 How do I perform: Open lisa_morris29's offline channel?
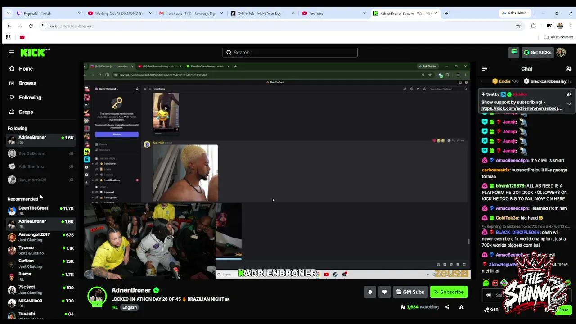40,180
